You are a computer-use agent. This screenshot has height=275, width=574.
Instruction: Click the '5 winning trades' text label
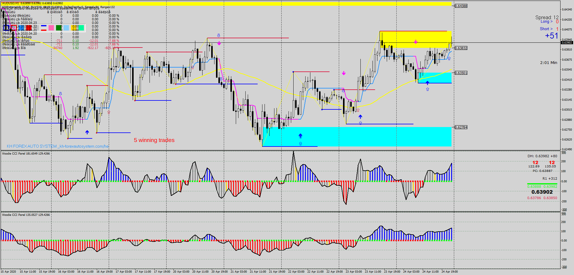(154, 140)
